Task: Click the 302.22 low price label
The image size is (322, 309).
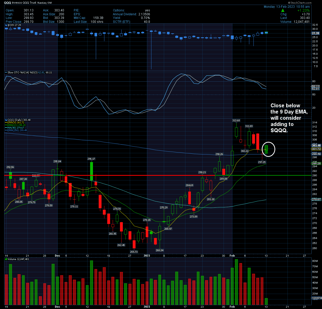Action: pyautogui.click(x=245, y=151)
